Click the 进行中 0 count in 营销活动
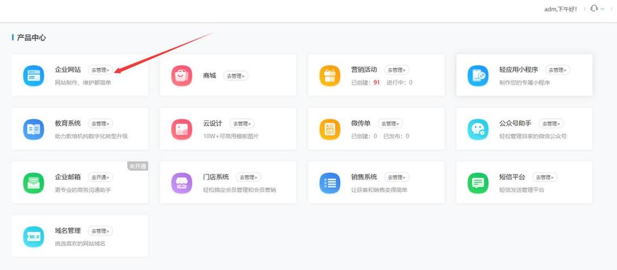 click(399, 82)
